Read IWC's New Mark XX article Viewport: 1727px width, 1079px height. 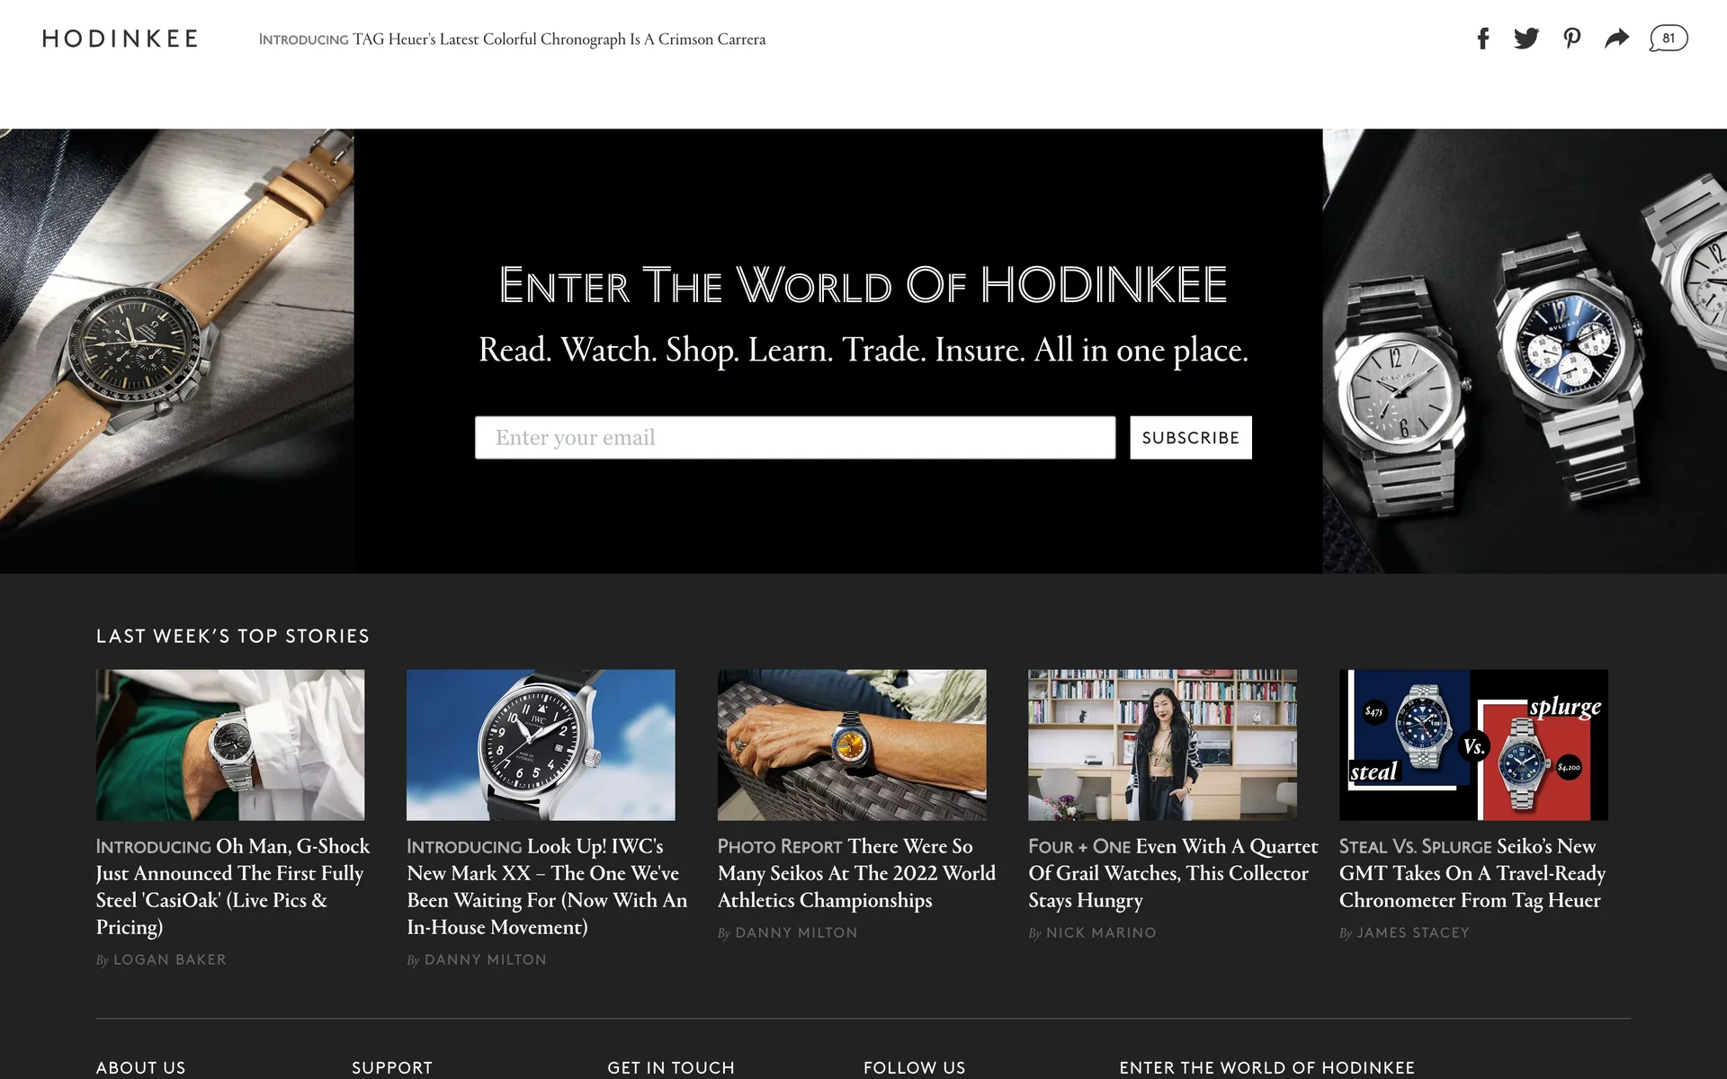[x=547, y=887]
